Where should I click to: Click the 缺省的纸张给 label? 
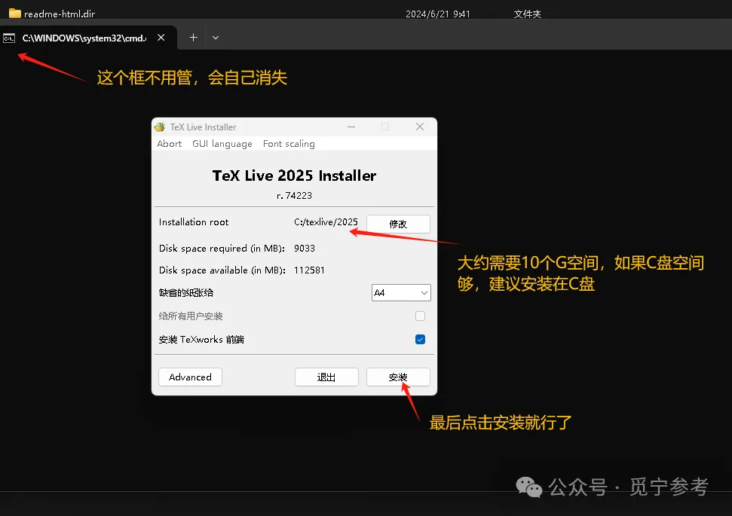[x=185, y=292]
